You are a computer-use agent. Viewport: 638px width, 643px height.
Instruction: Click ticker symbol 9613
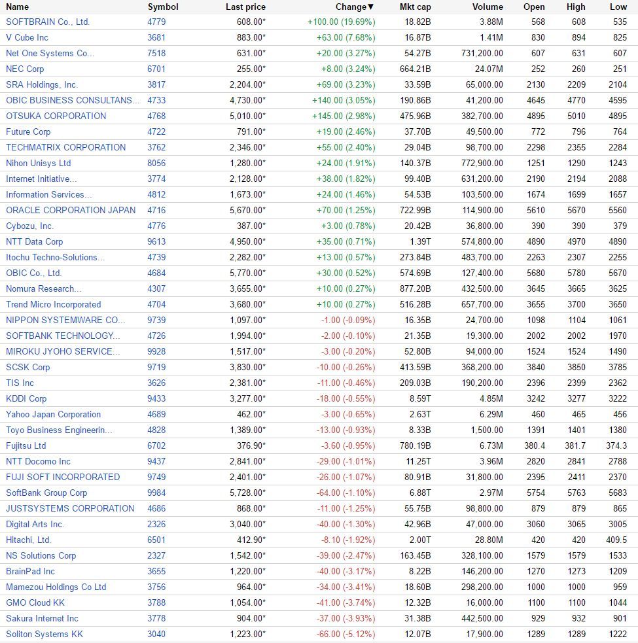click(x=156, y=242)
